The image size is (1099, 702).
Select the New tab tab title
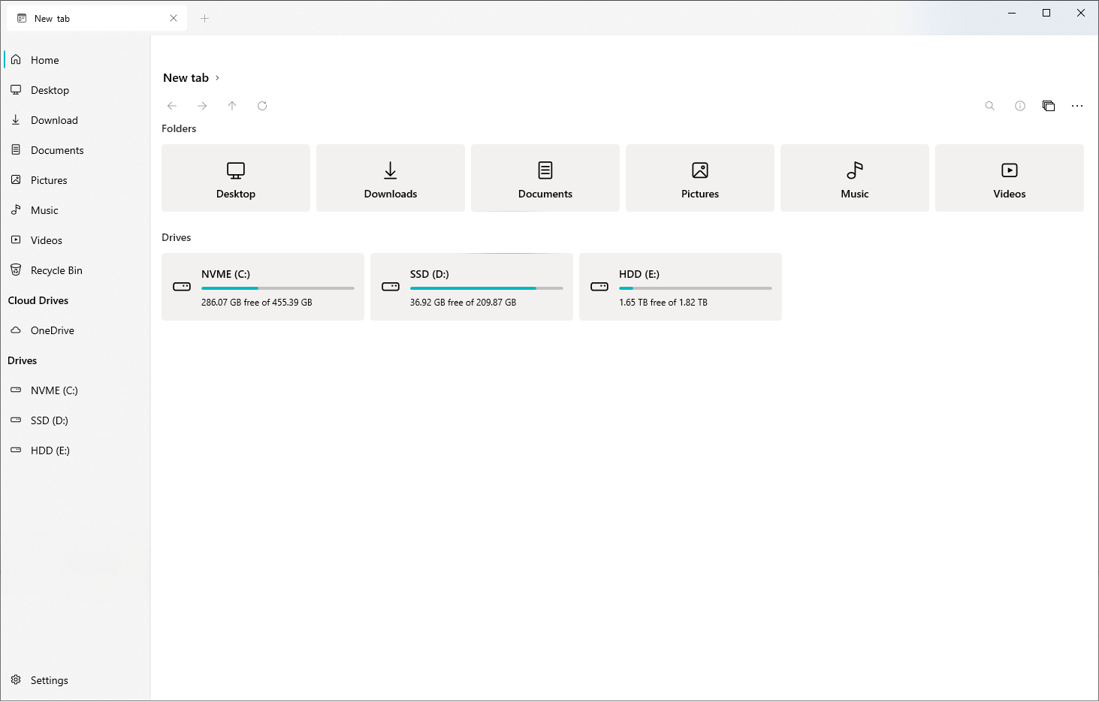pyautogui.click(x=52, y=19)
